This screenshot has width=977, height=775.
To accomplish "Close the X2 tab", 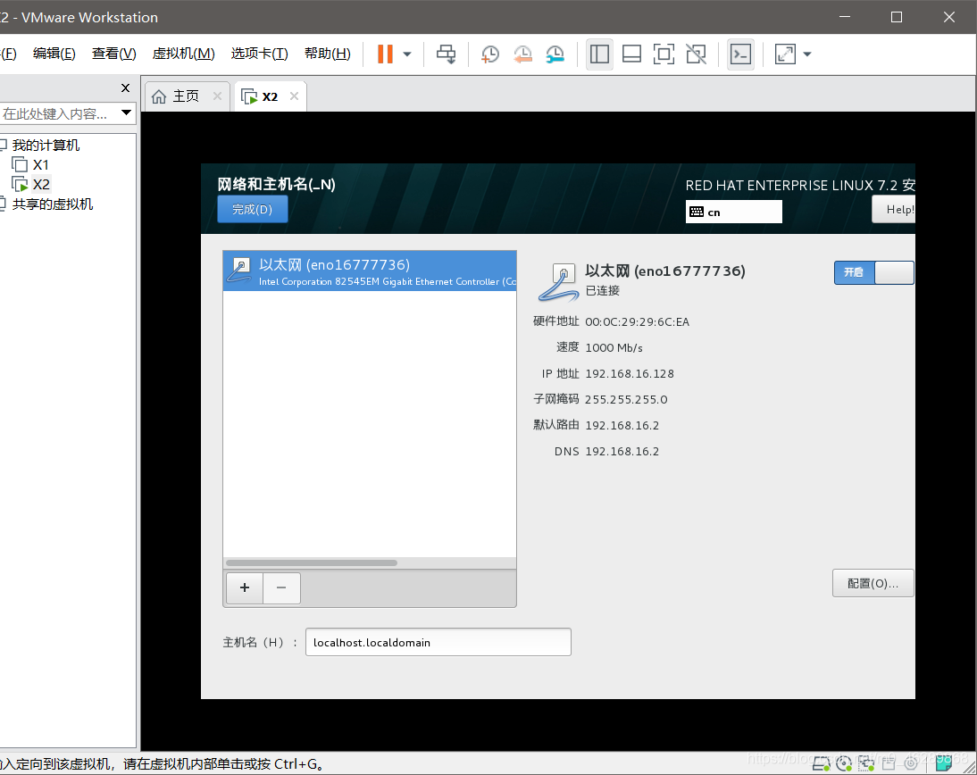I will pyautogui.click(x=294, y=96).
